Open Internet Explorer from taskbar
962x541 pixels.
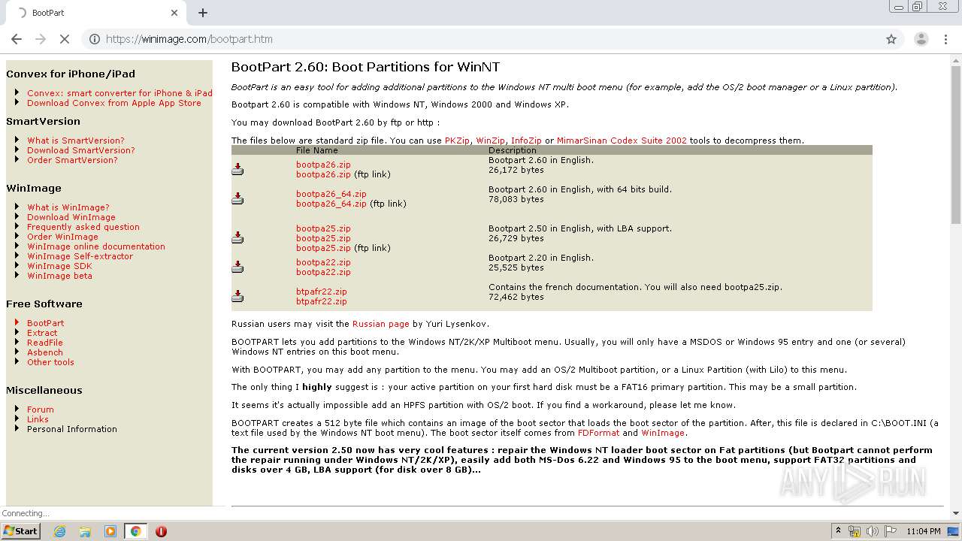click(59, 531)
